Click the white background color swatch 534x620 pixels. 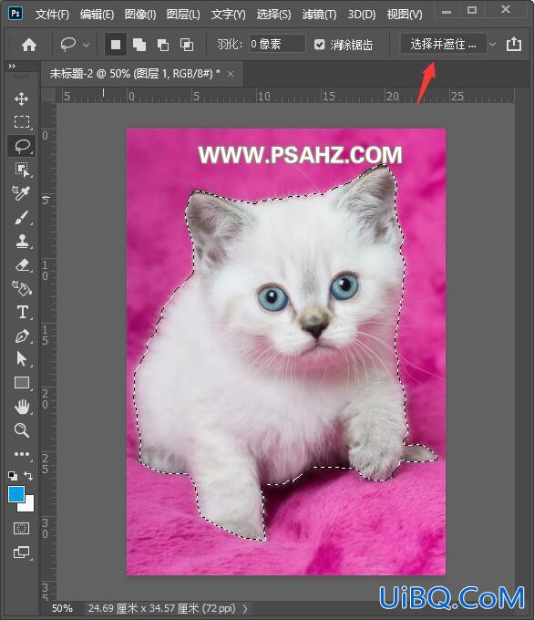(x=29, y=506)
